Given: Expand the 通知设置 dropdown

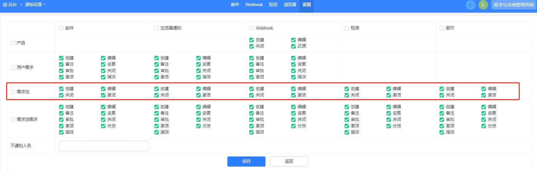Looking at the screenshot, I should 35,5.
